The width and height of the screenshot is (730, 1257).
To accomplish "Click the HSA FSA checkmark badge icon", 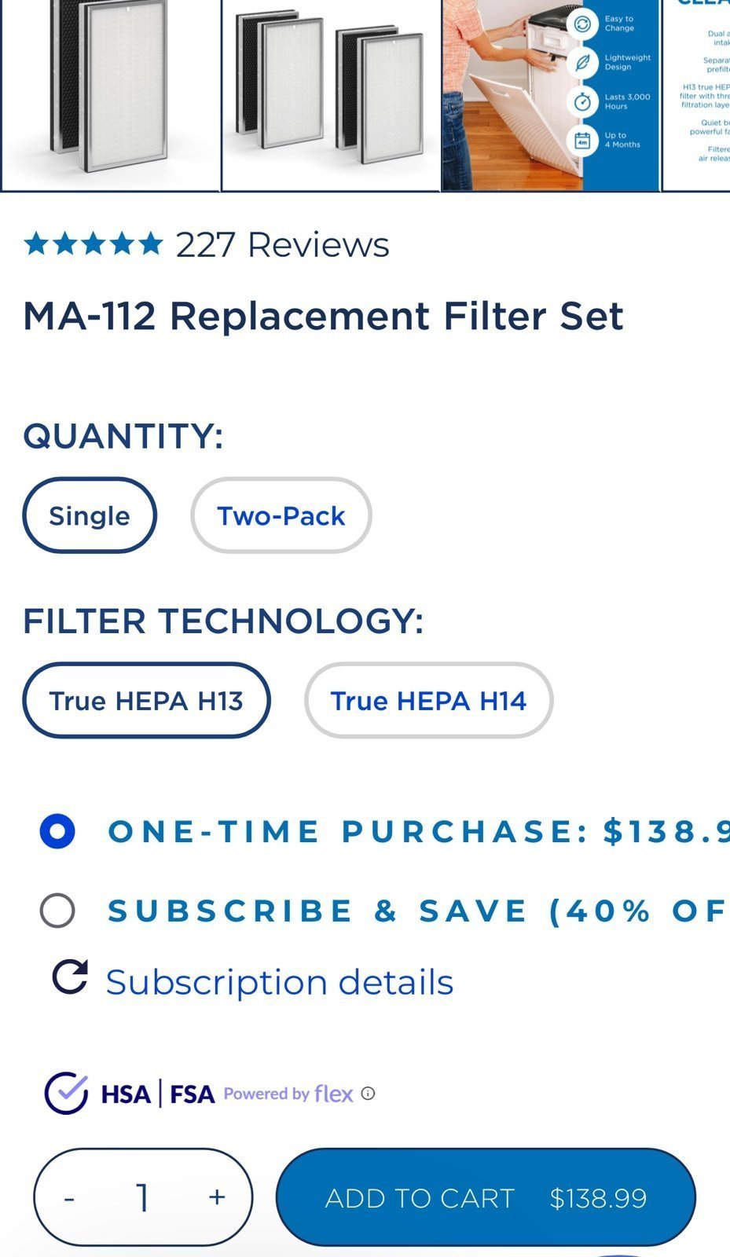I will 66,1093.
